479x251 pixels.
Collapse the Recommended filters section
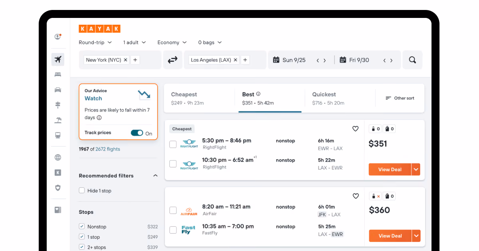155,176
